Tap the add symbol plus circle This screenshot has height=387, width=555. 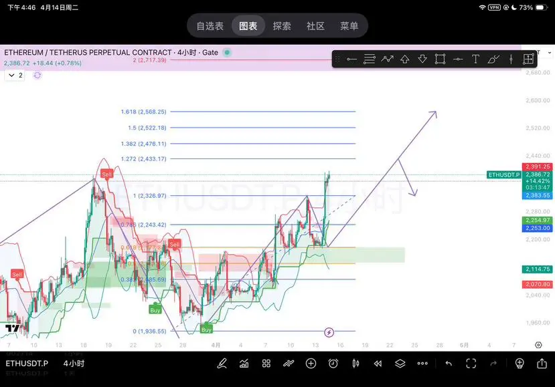pyautogui.click(x=311, y=364)
